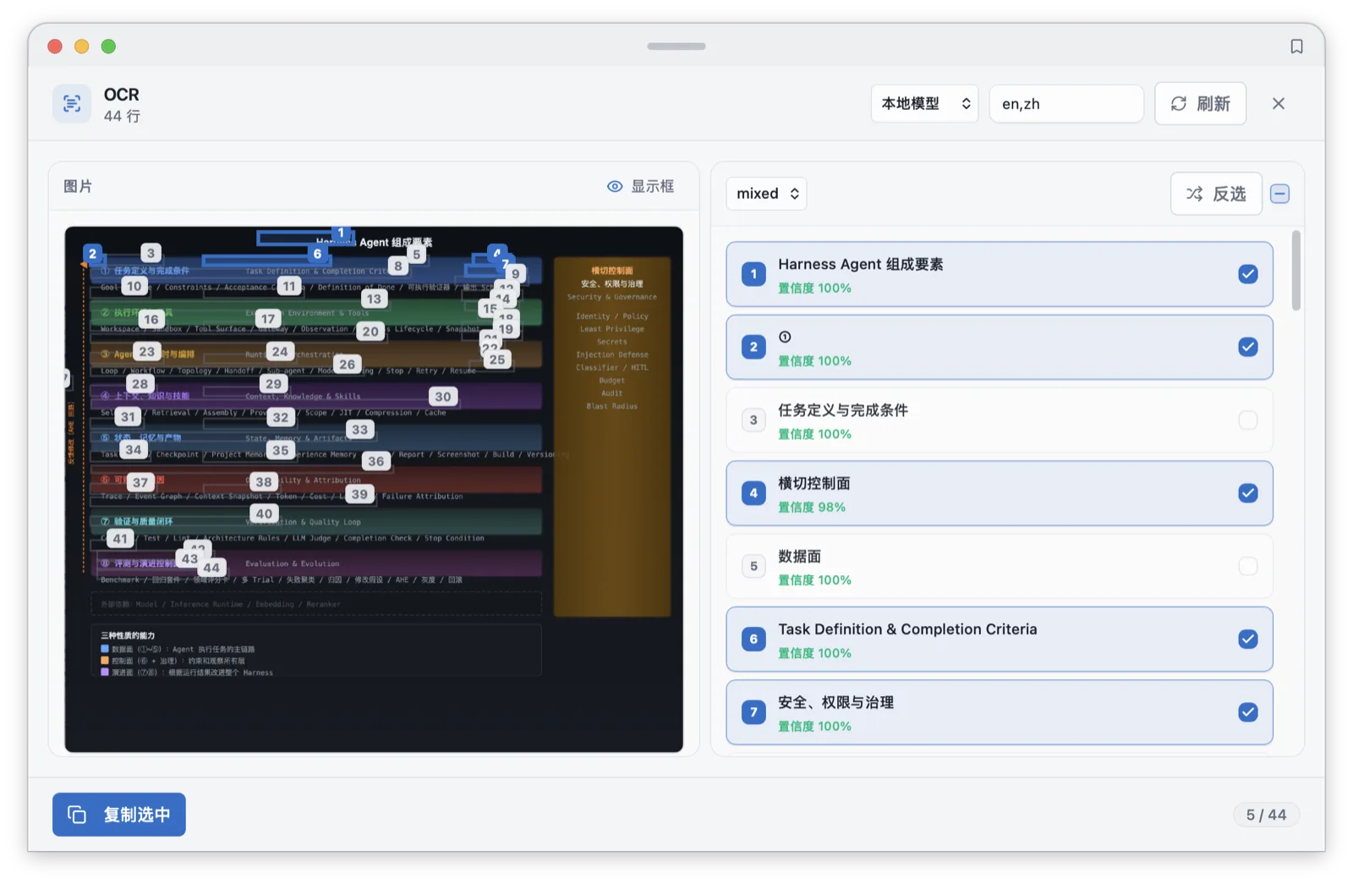
Task: Click the bookmark icon in title bar
Action: 1296,47
